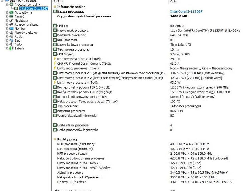This screenshot has width=243, height=191.
Task: Click the motherboard icon beside Płyta główna
Action: [x=11, y=13]
